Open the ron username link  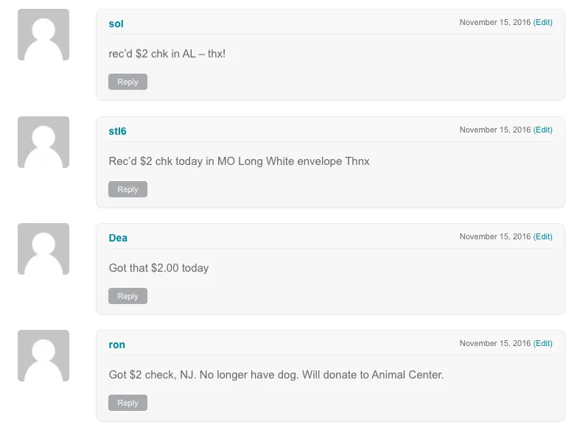point(116,345)
